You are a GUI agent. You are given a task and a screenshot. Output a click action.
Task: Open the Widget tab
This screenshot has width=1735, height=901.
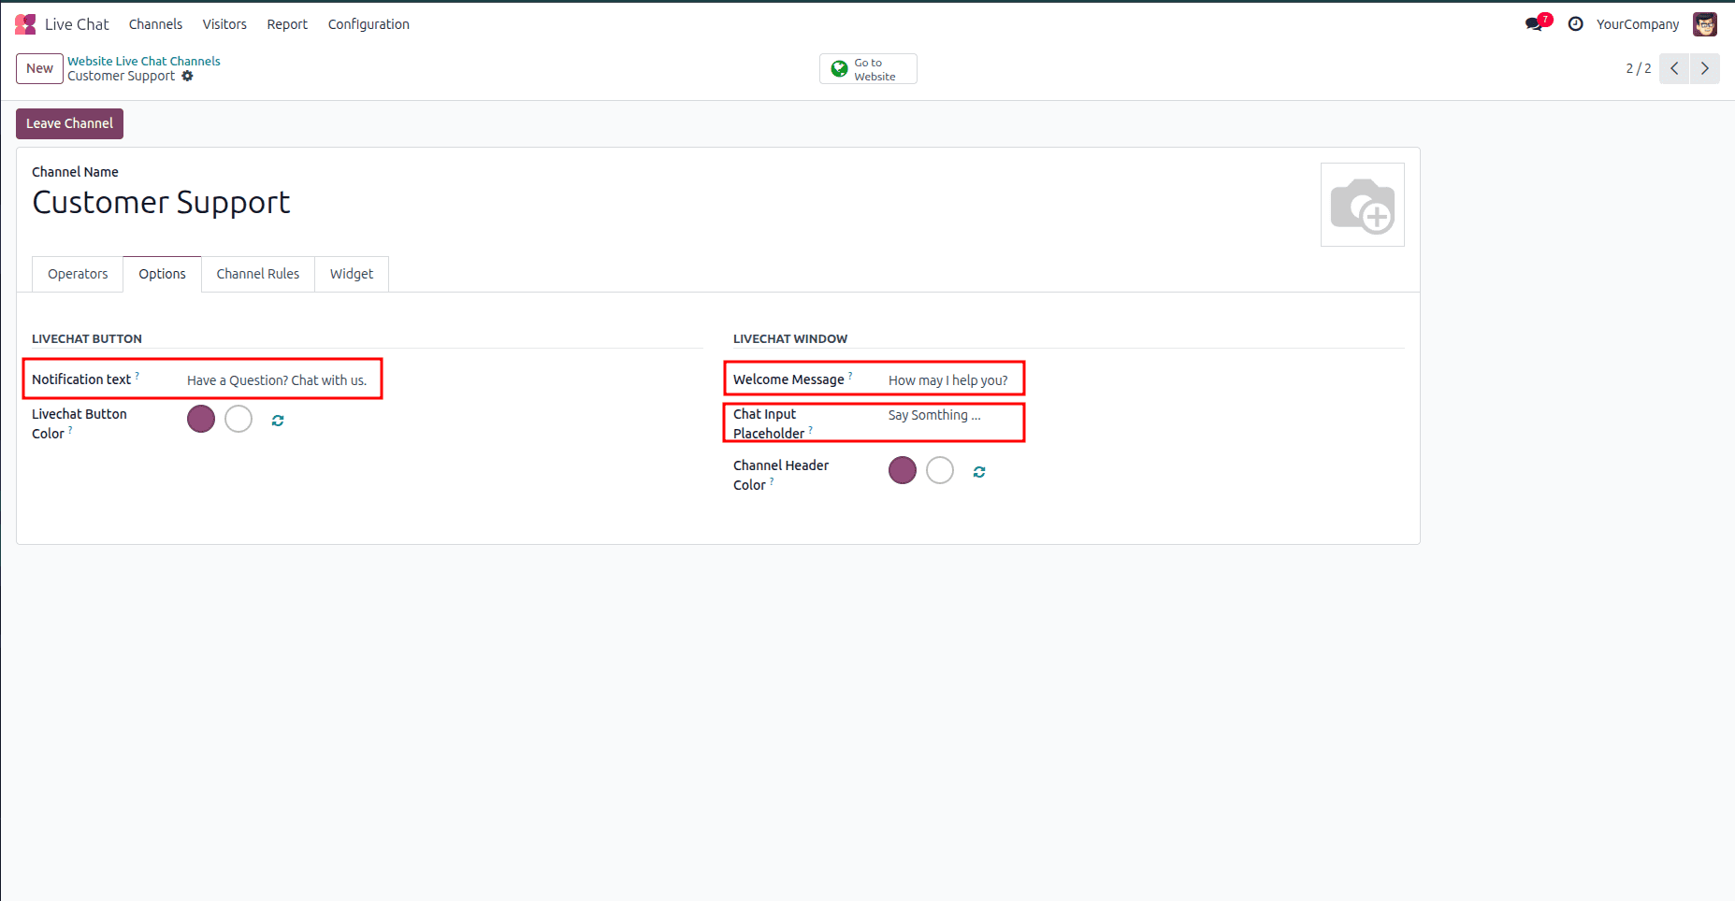tap(351, 273)
